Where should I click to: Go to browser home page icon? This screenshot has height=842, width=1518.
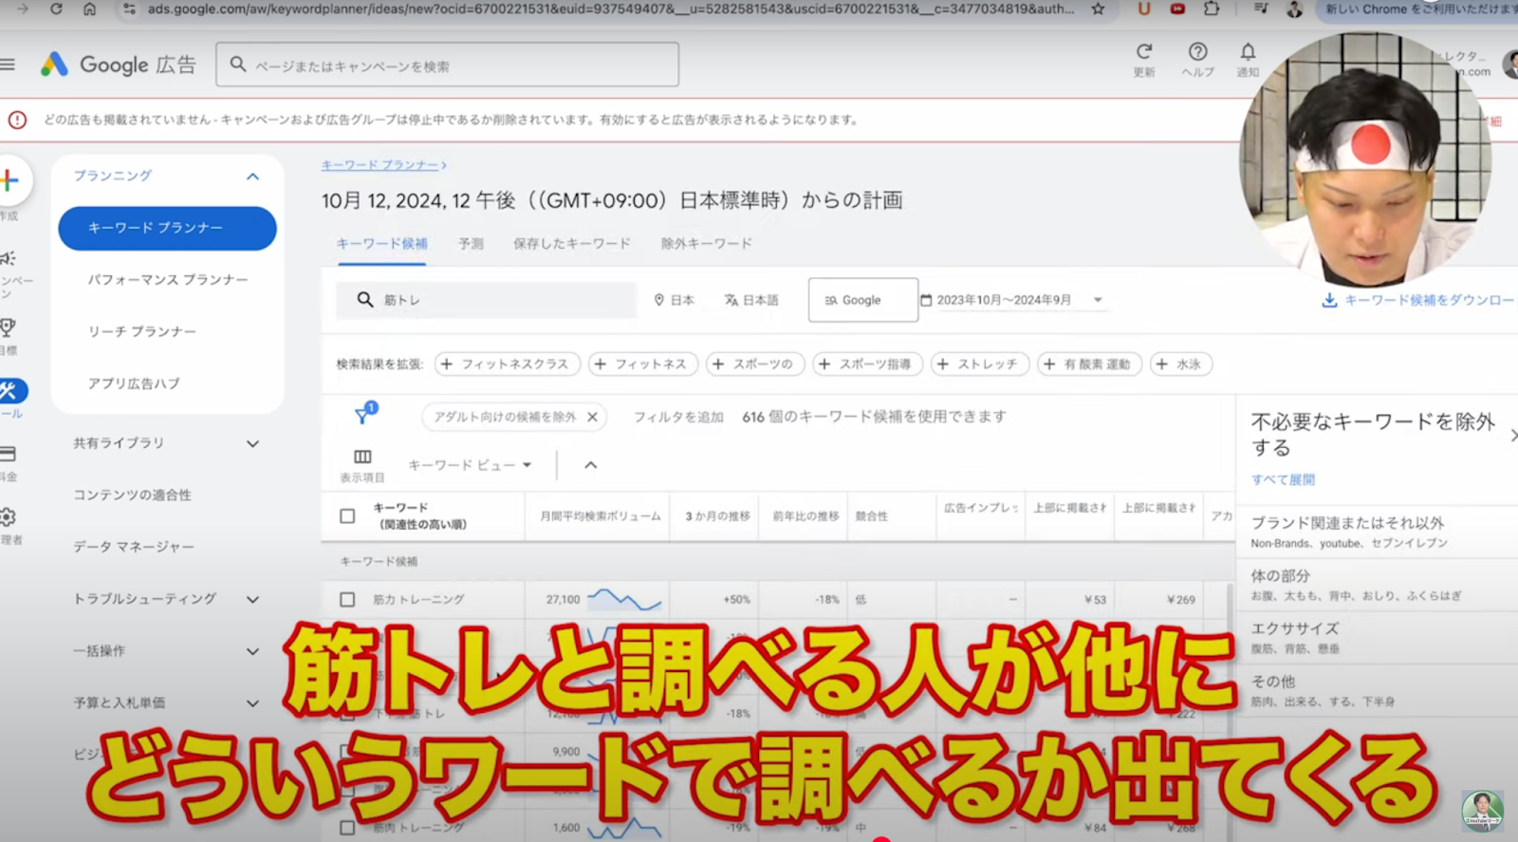click(89, 9)
